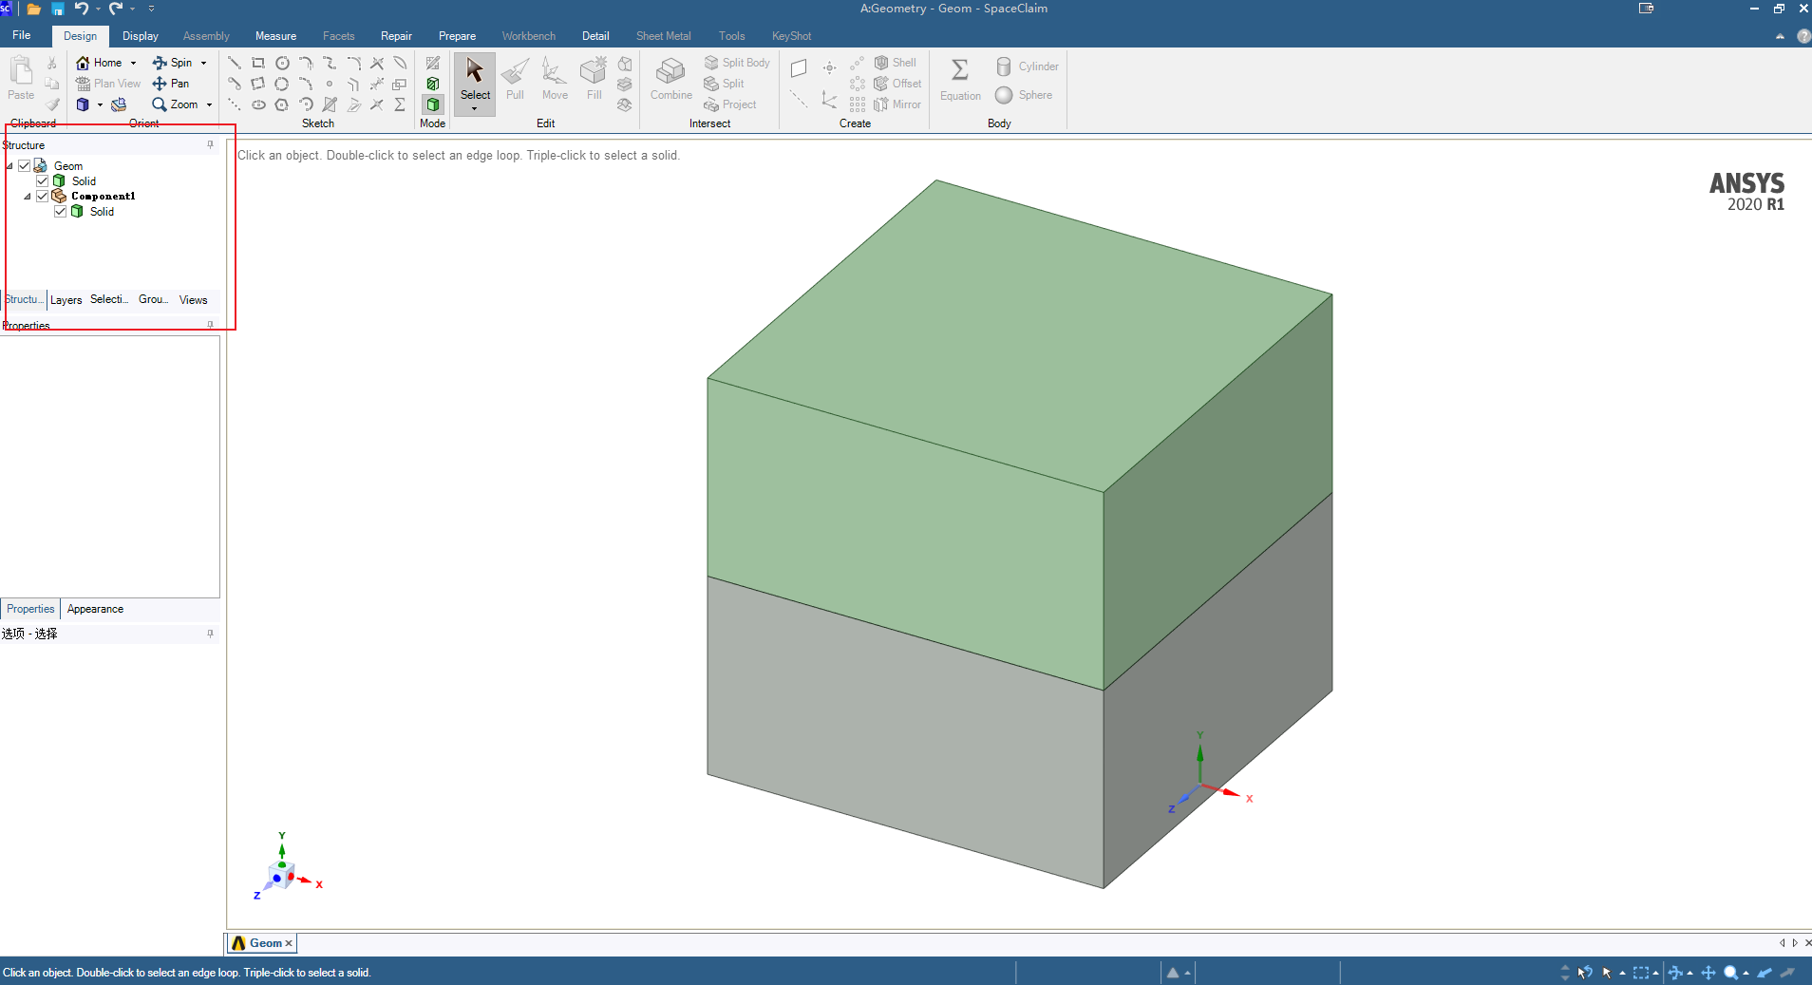The image size is (1812, 985).
Task: Toggle checkbox for first Solid under Geom
Action: (x=43, y=181)
